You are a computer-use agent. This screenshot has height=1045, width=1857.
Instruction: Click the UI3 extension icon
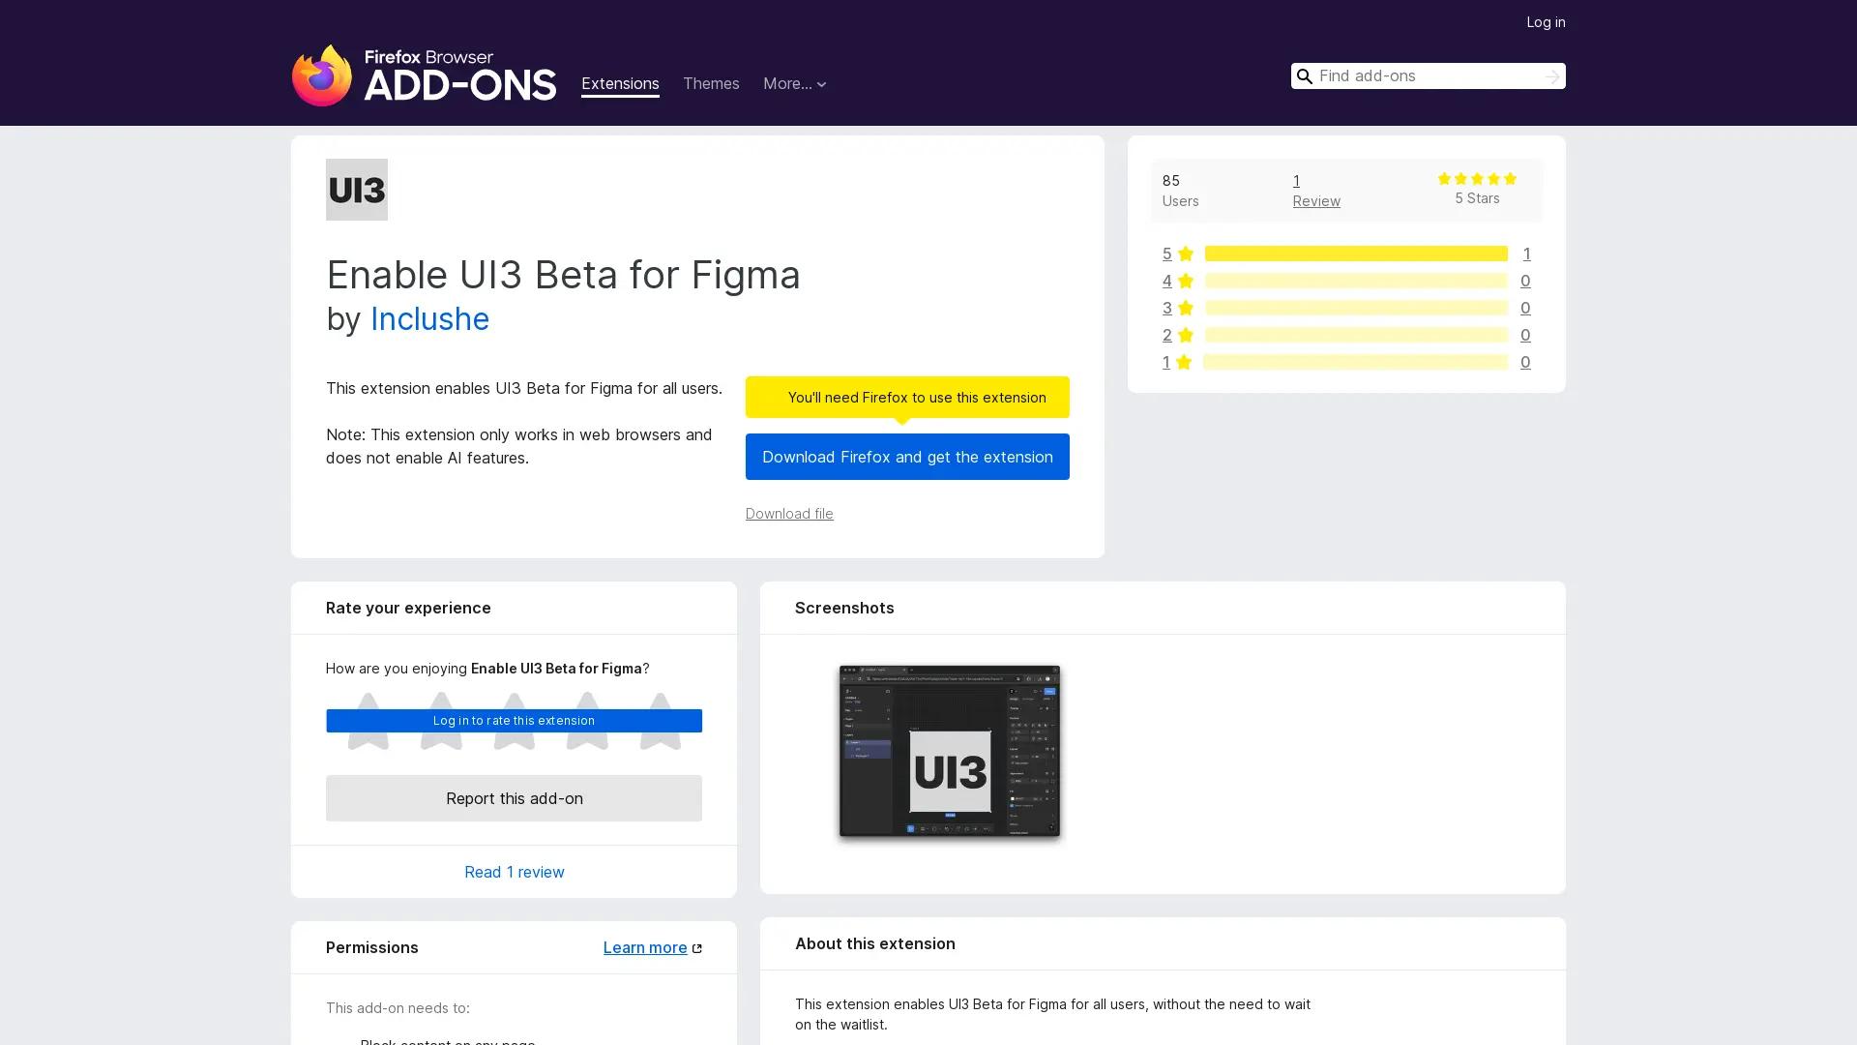pos(356,189)
